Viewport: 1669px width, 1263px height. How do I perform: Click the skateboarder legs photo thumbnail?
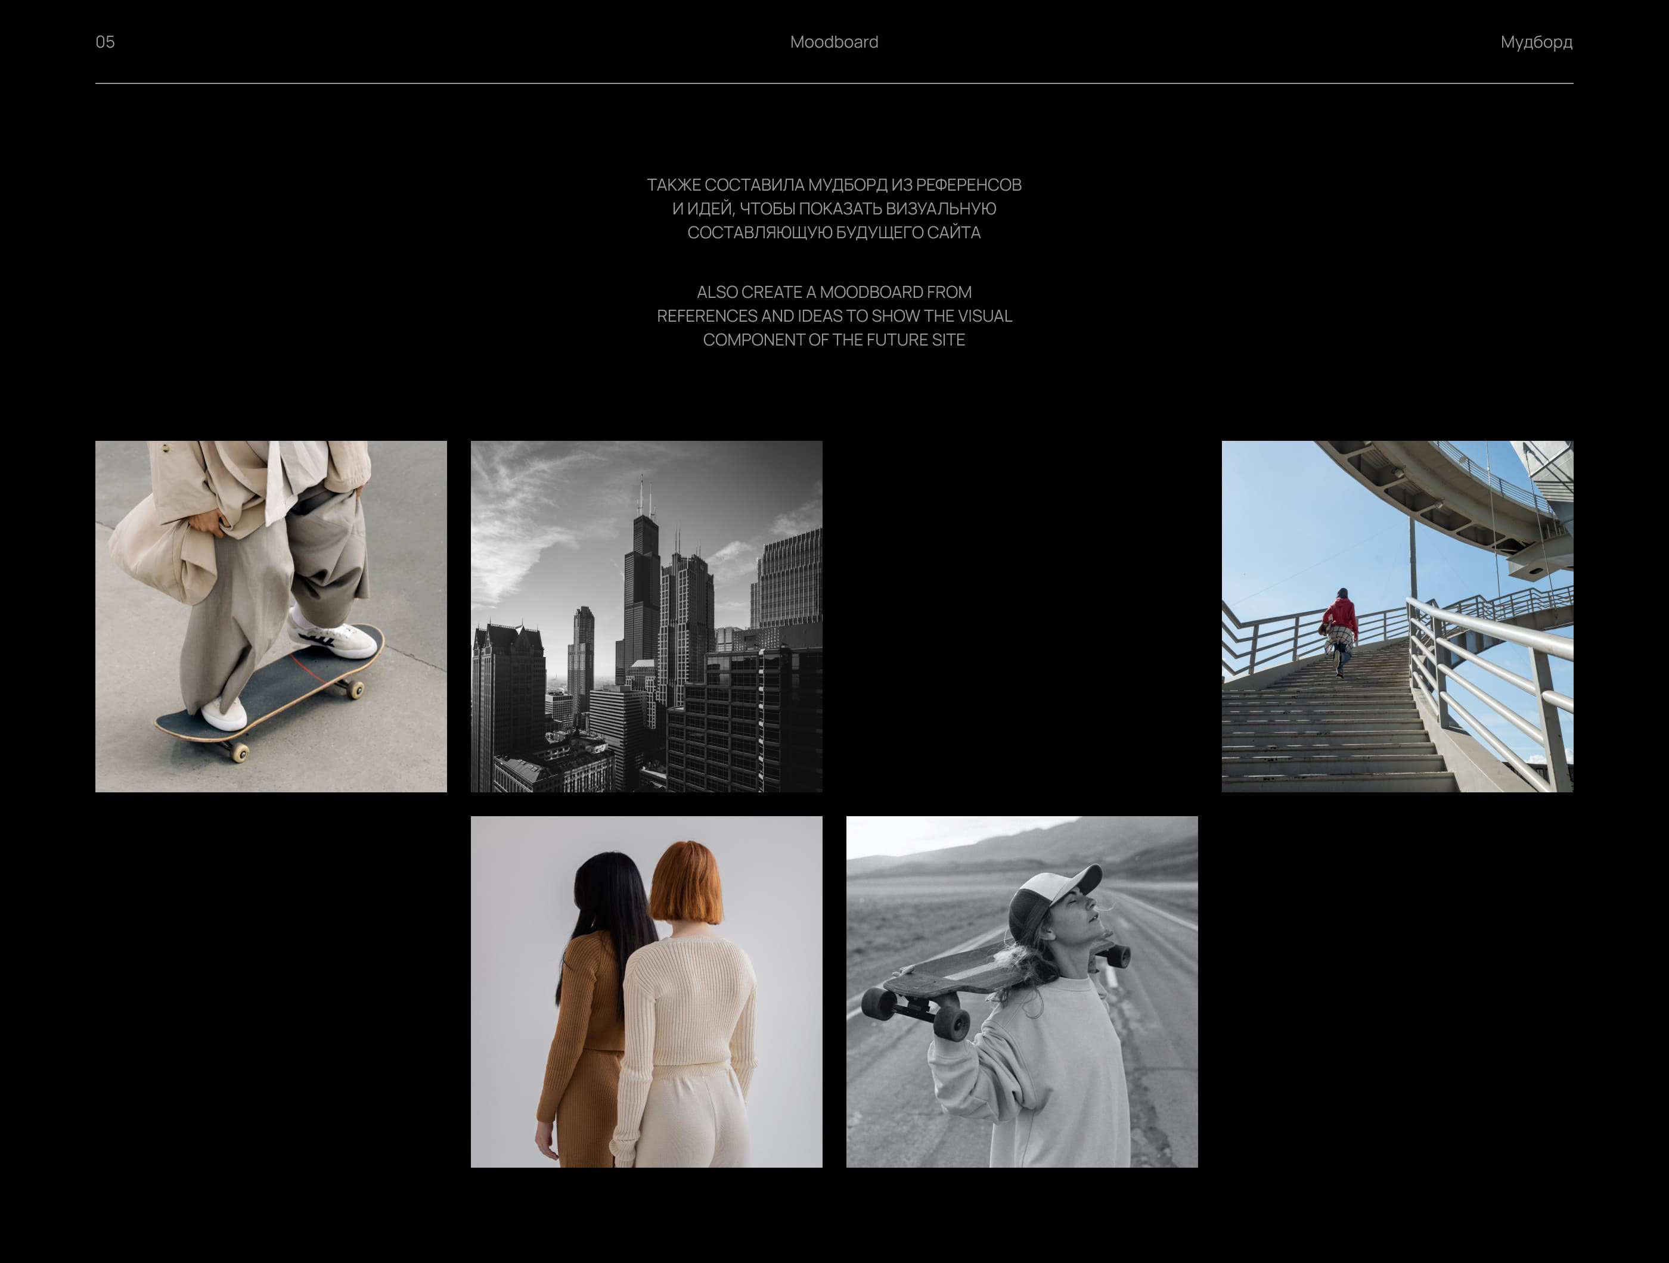[x=271, y=616]
